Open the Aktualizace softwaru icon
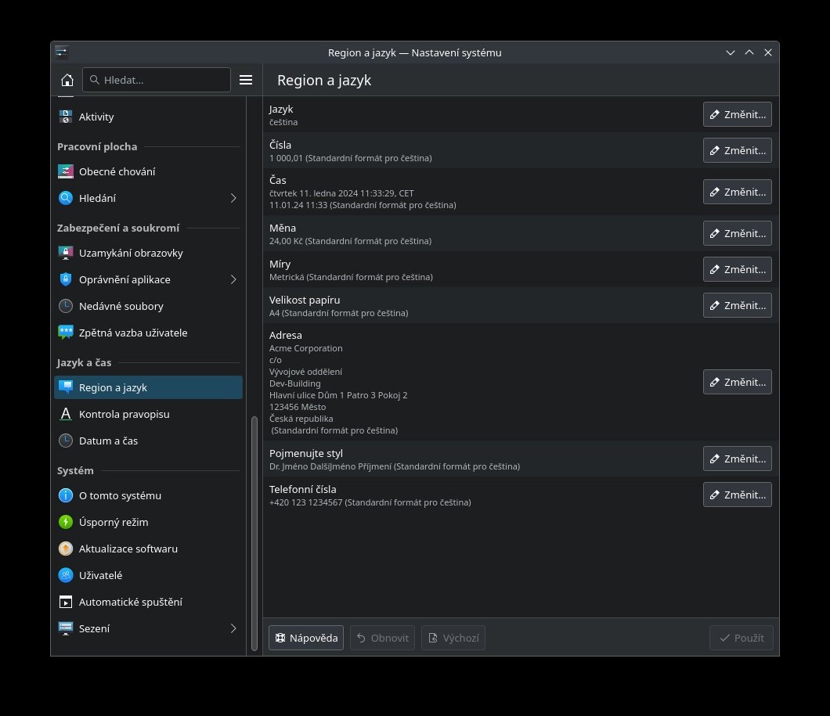Viewport: 830px width, 716px height. pyautogui.click(x=66, y=549)
